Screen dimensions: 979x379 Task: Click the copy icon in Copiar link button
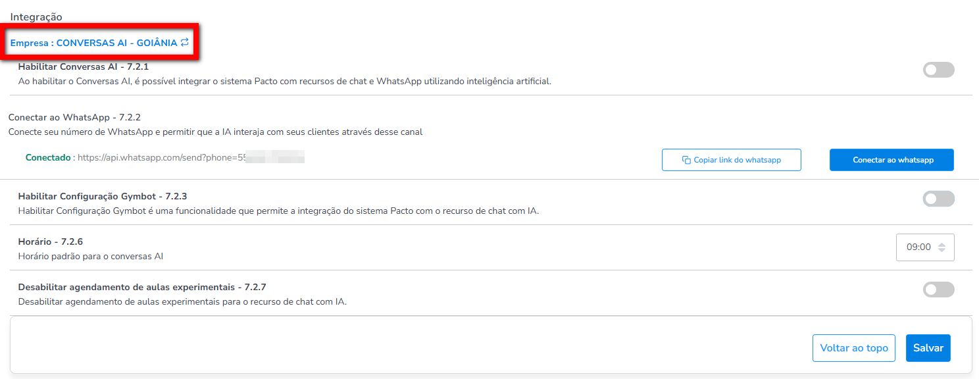[x=686, y=160]
